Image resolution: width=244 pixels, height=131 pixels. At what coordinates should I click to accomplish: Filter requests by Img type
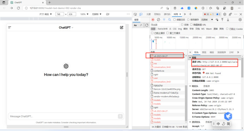(180, 29)
